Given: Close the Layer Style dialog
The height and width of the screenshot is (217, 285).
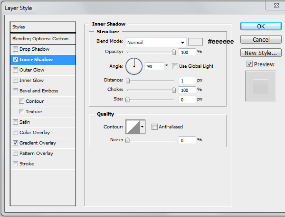Looking at the screenshot, I should point(276,6).
